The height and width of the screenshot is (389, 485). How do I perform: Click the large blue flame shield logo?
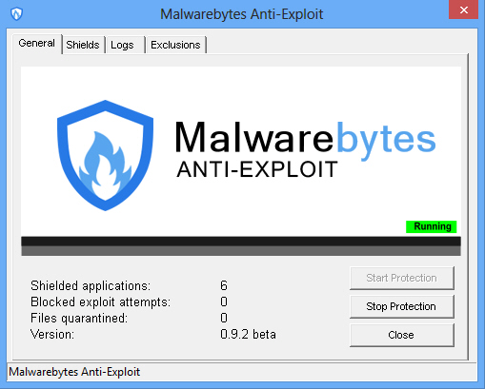(x=105, y=155)
